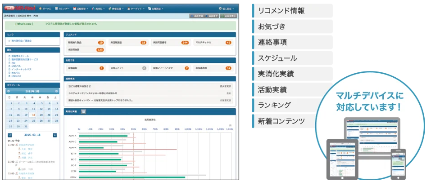
Task: Click the smartphone device thumbnail
Action: point(398,164)
